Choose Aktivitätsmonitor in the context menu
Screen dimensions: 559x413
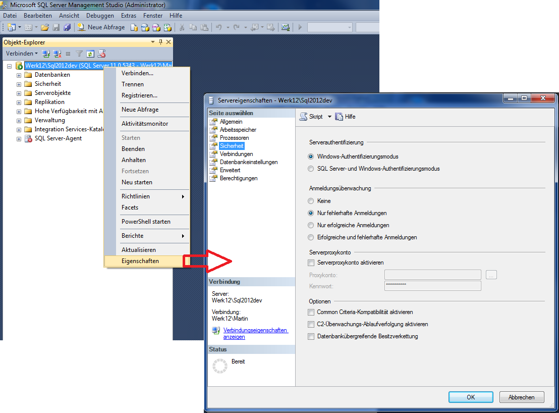[147, 124]
